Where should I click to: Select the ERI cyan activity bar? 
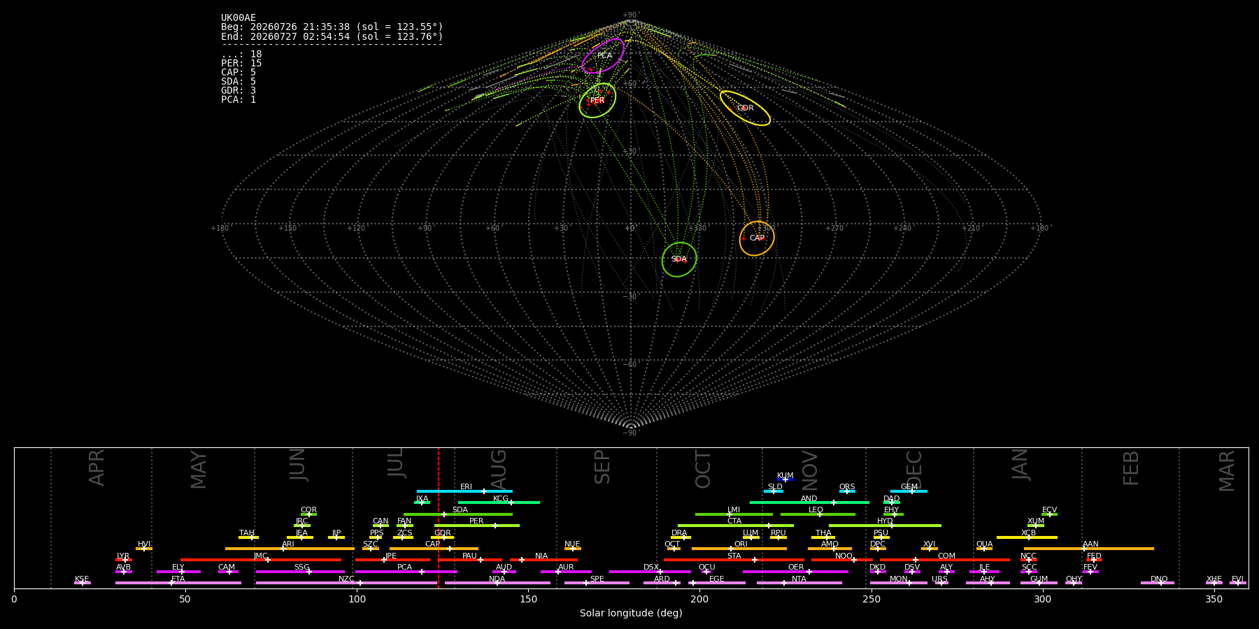(464, 491)
